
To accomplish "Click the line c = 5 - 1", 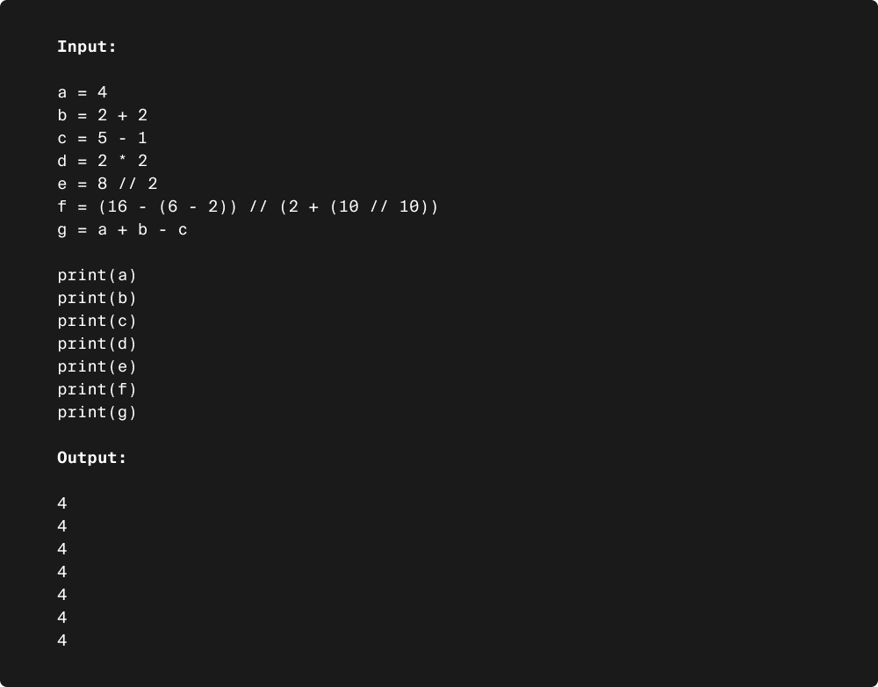I will (x=103, y=138).
